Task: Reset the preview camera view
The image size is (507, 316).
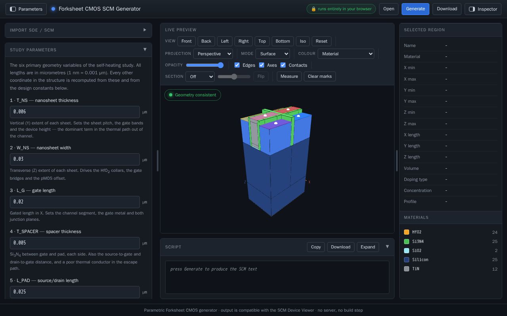Action: tap(322, 41)
